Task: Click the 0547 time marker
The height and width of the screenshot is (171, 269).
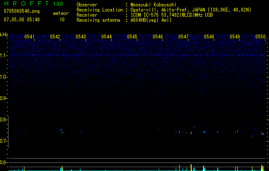Action: (183, 37)
